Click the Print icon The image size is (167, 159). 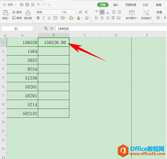27,5
